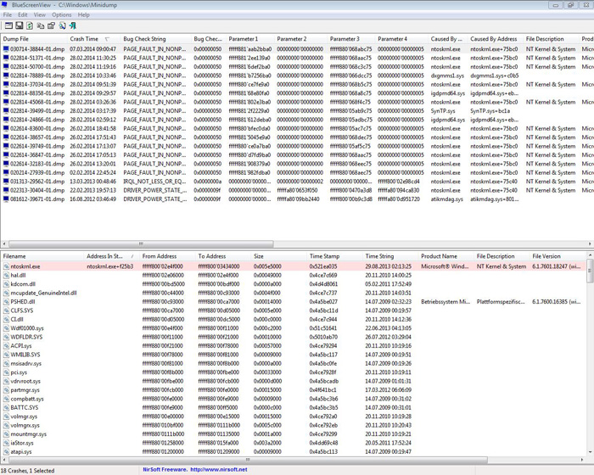The height and width of the screenshot is (475, 594).
Task: Click the Find toolbar icon
Action: pos(62,26)
